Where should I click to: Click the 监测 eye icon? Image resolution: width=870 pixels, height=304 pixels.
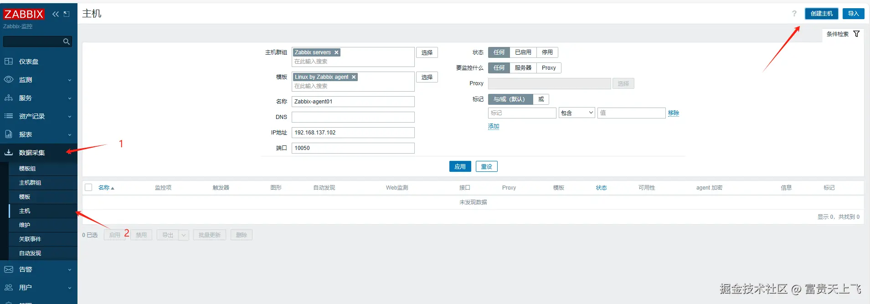pyautogui.click(x=9, y=80)
